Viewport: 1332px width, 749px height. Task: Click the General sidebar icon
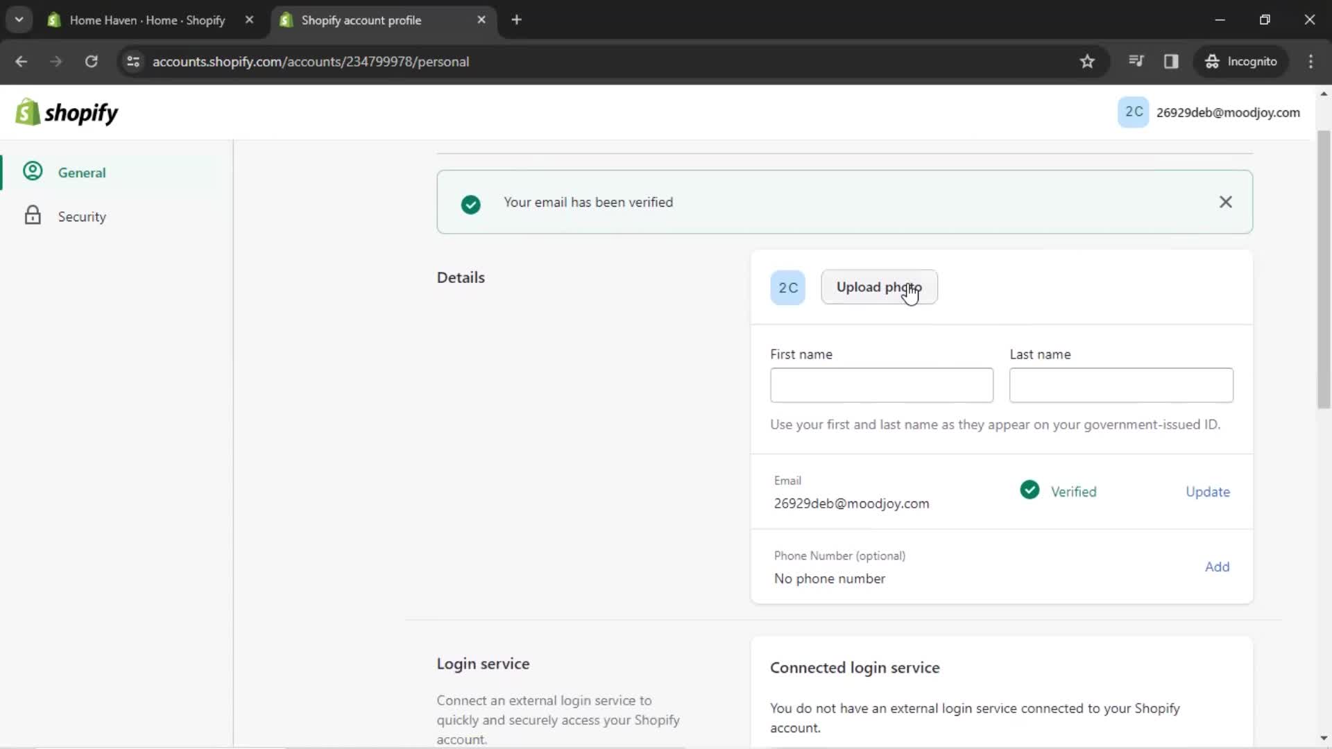(x=33, y=172)
